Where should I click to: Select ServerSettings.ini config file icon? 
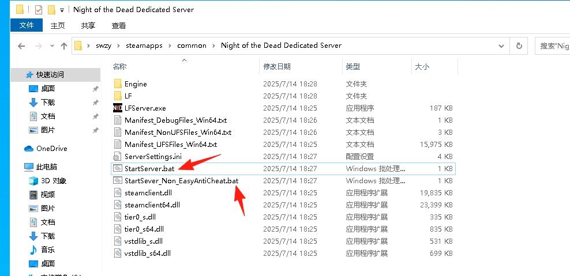[118, 157]
